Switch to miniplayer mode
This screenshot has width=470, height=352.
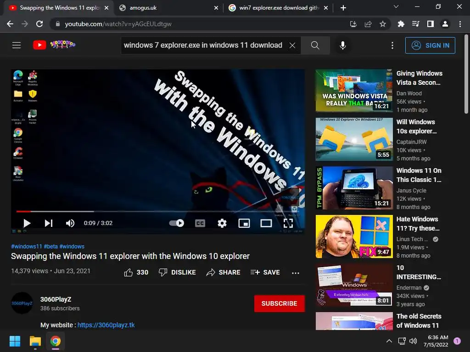pos(244,223)
